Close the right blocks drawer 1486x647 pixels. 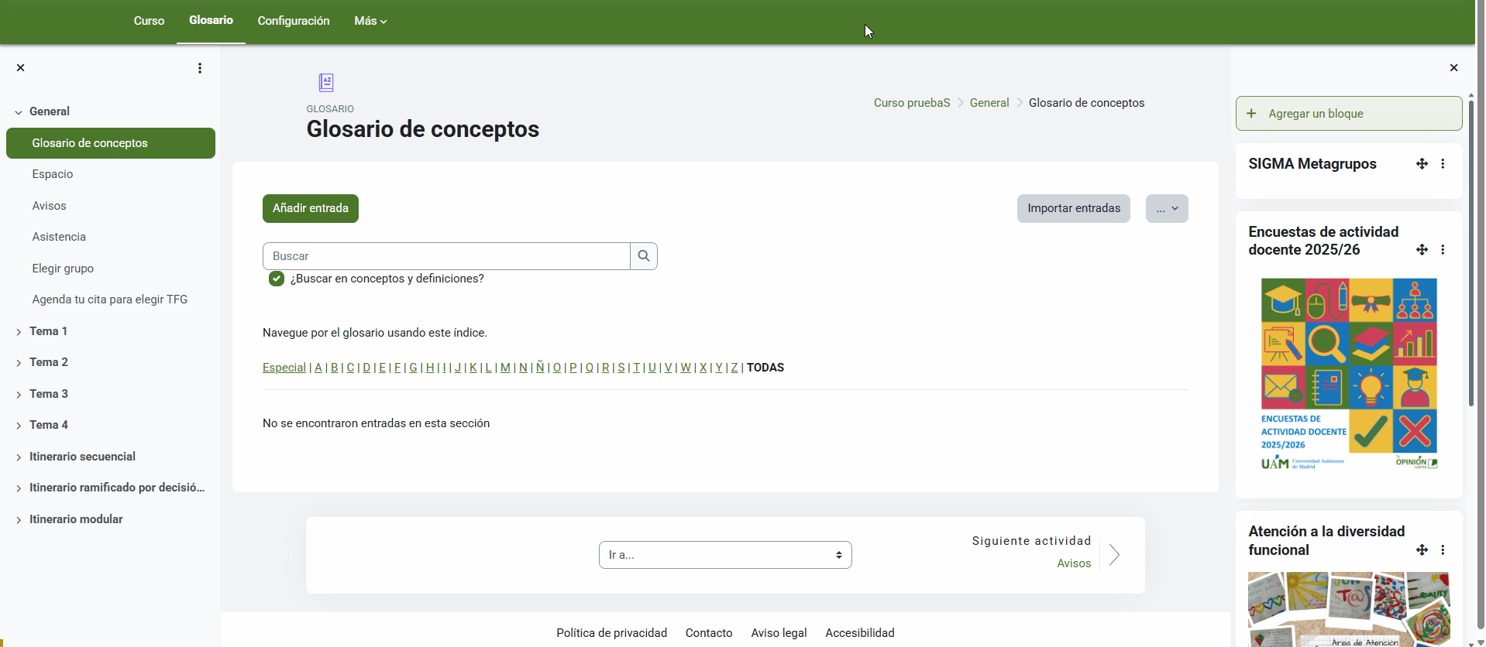(x=1453, y=68)
